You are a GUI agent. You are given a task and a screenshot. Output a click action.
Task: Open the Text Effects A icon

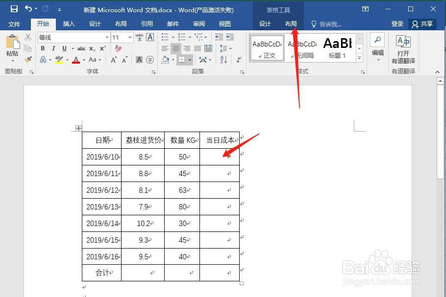pos(43,60)
